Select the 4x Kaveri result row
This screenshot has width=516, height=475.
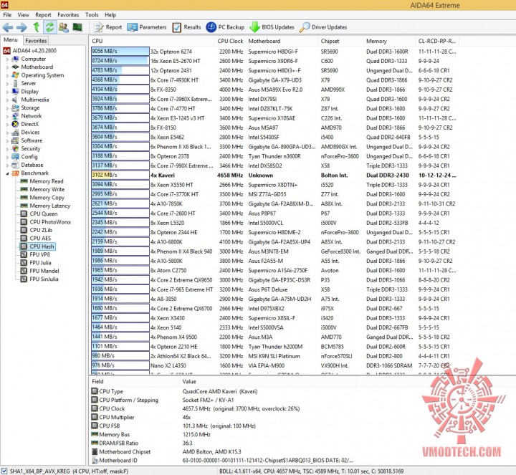[x=274, y=176]
